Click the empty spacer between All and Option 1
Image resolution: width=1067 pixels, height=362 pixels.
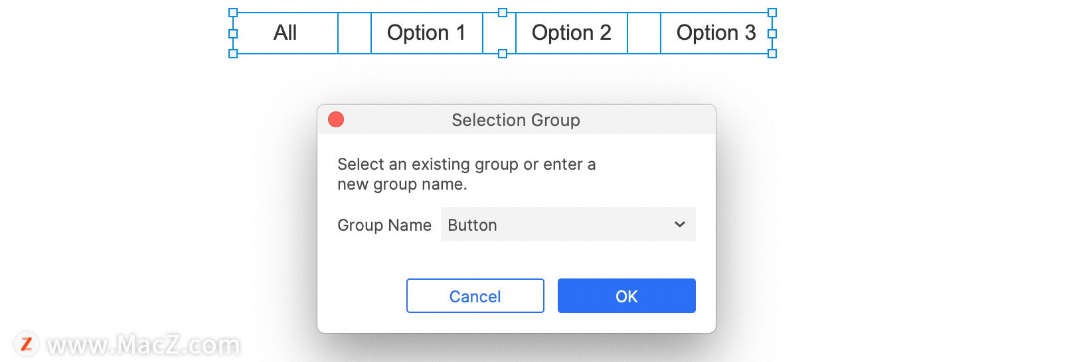(x=355, y=33)
